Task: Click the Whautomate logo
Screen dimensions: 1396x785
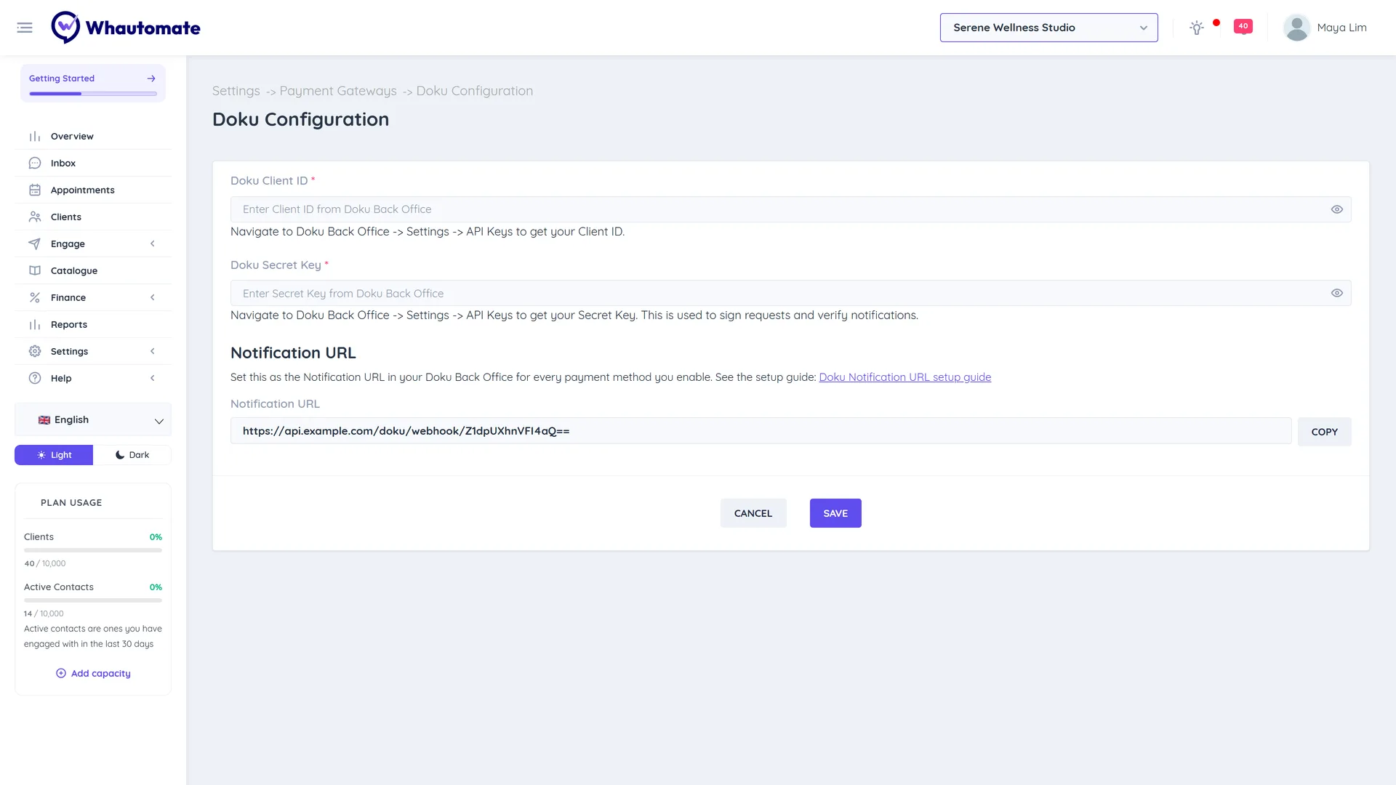Action: (126, 28)
